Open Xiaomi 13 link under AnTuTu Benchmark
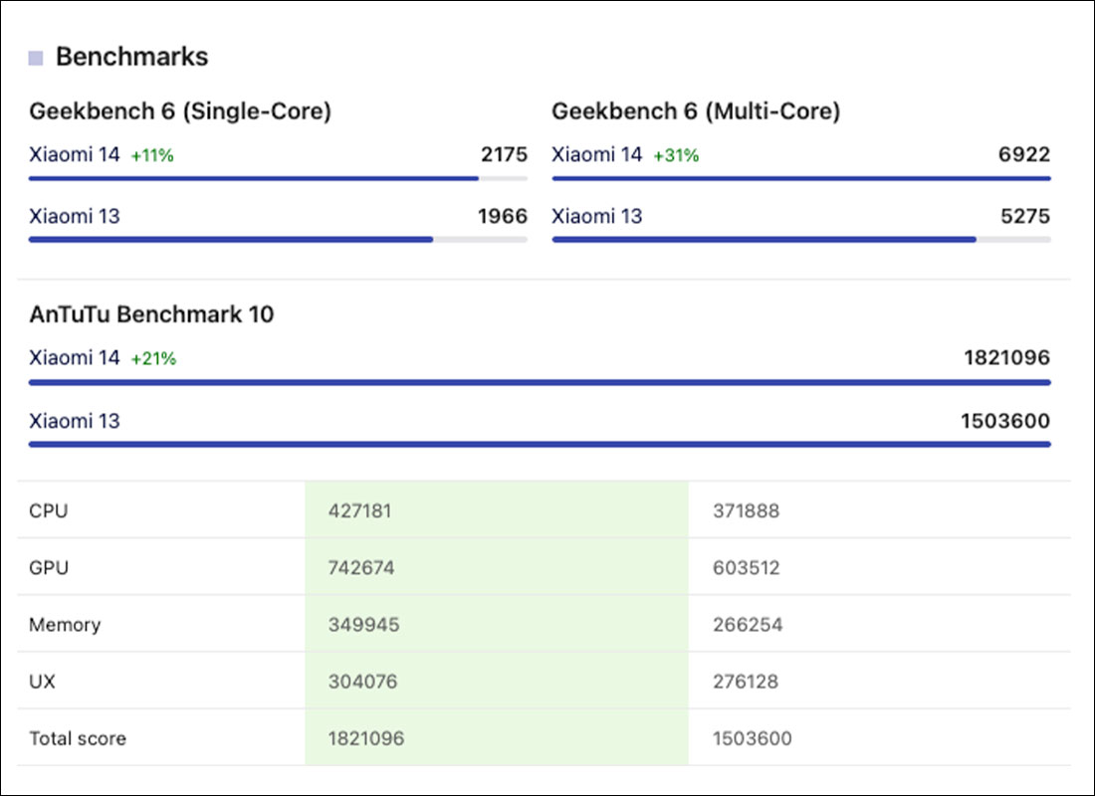 [75, 421]
